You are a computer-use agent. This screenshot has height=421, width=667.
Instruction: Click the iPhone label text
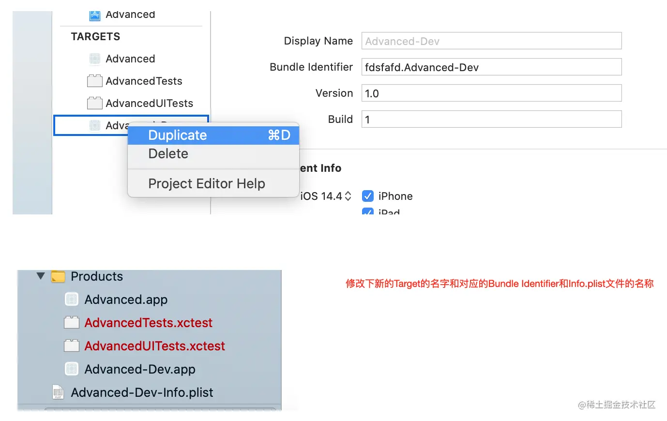395,196
